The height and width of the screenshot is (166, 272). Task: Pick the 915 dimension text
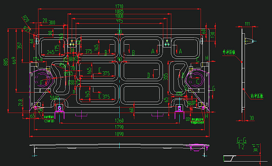point(119,21)
